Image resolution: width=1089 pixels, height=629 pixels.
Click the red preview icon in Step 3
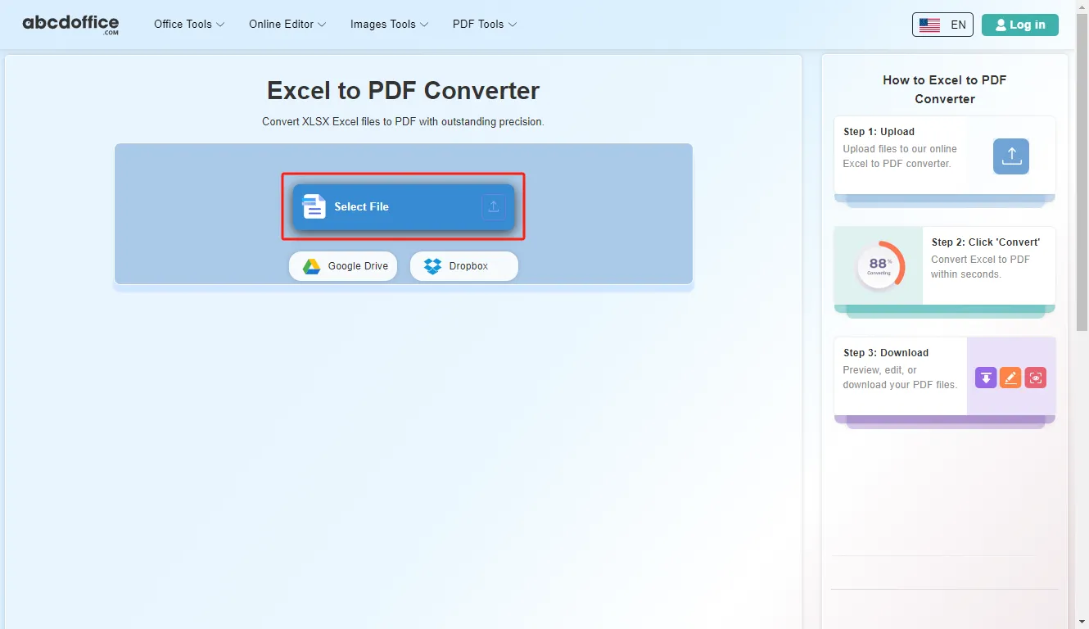(1036, 378)
